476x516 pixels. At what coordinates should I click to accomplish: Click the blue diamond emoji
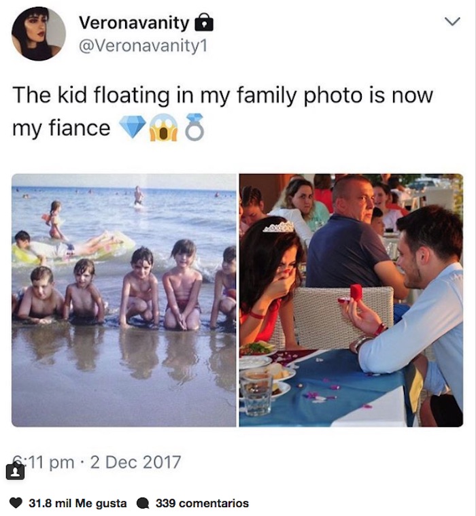coord(132,128)
